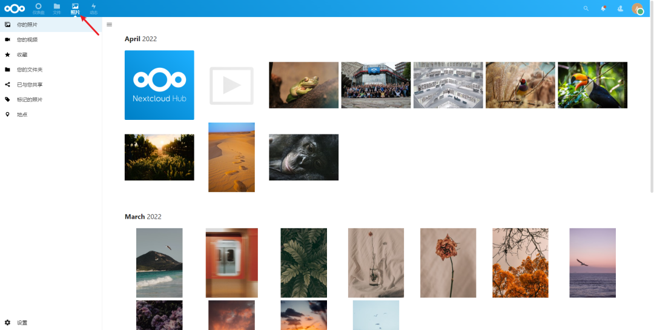Open the user avatar menu

tap(637, 8)
